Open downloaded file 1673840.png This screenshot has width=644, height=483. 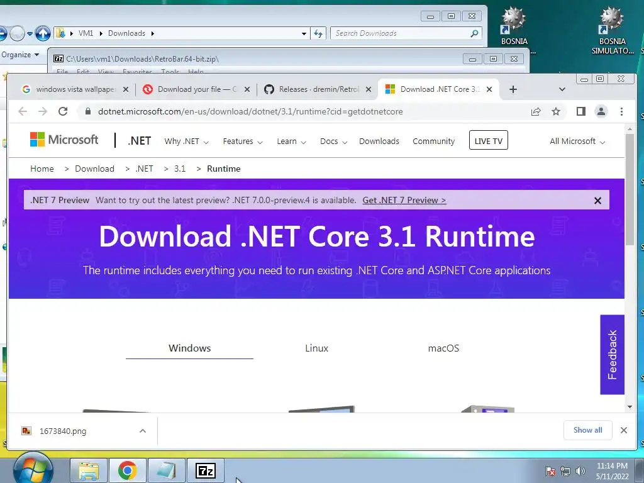coord(63,431)
